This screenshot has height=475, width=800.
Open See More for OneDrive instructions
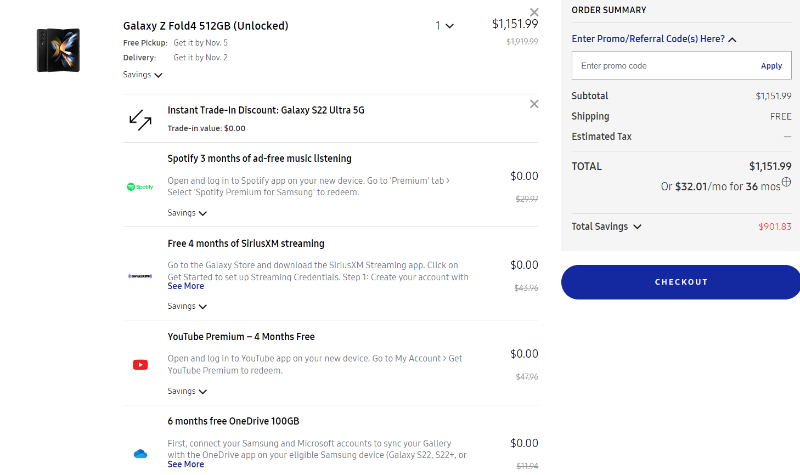185,464
